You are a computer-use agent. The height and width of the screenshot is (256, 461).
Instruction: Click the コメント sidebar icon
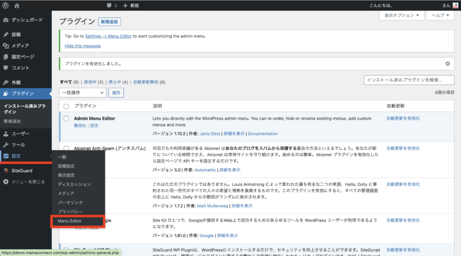pyautogui.click(x=6, y=68)
